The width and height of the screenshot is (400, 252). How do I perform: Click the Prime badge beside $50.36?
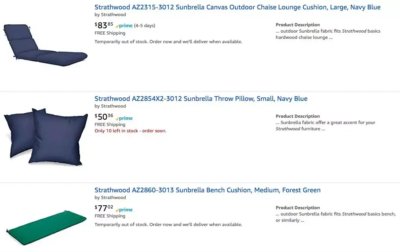tap(124, 119)
